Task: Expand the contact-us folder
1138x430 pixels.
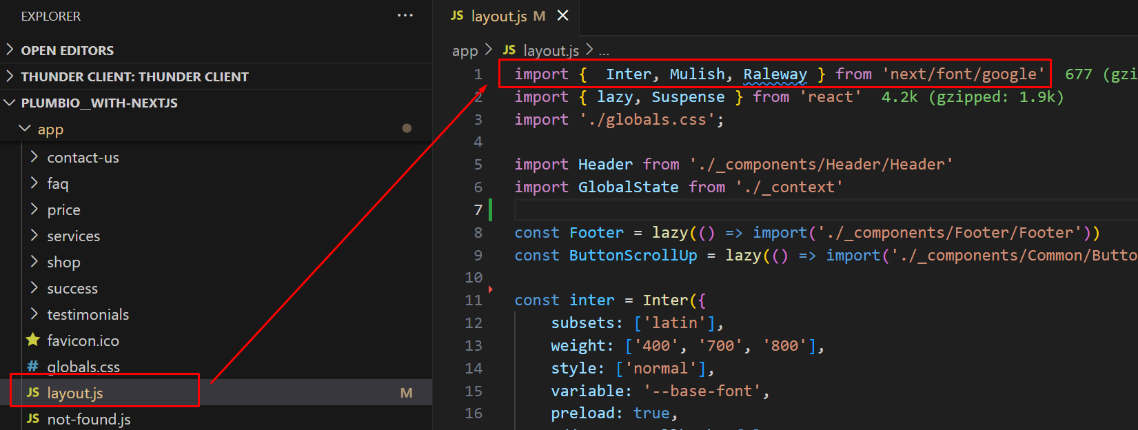Action: point(34,157)
